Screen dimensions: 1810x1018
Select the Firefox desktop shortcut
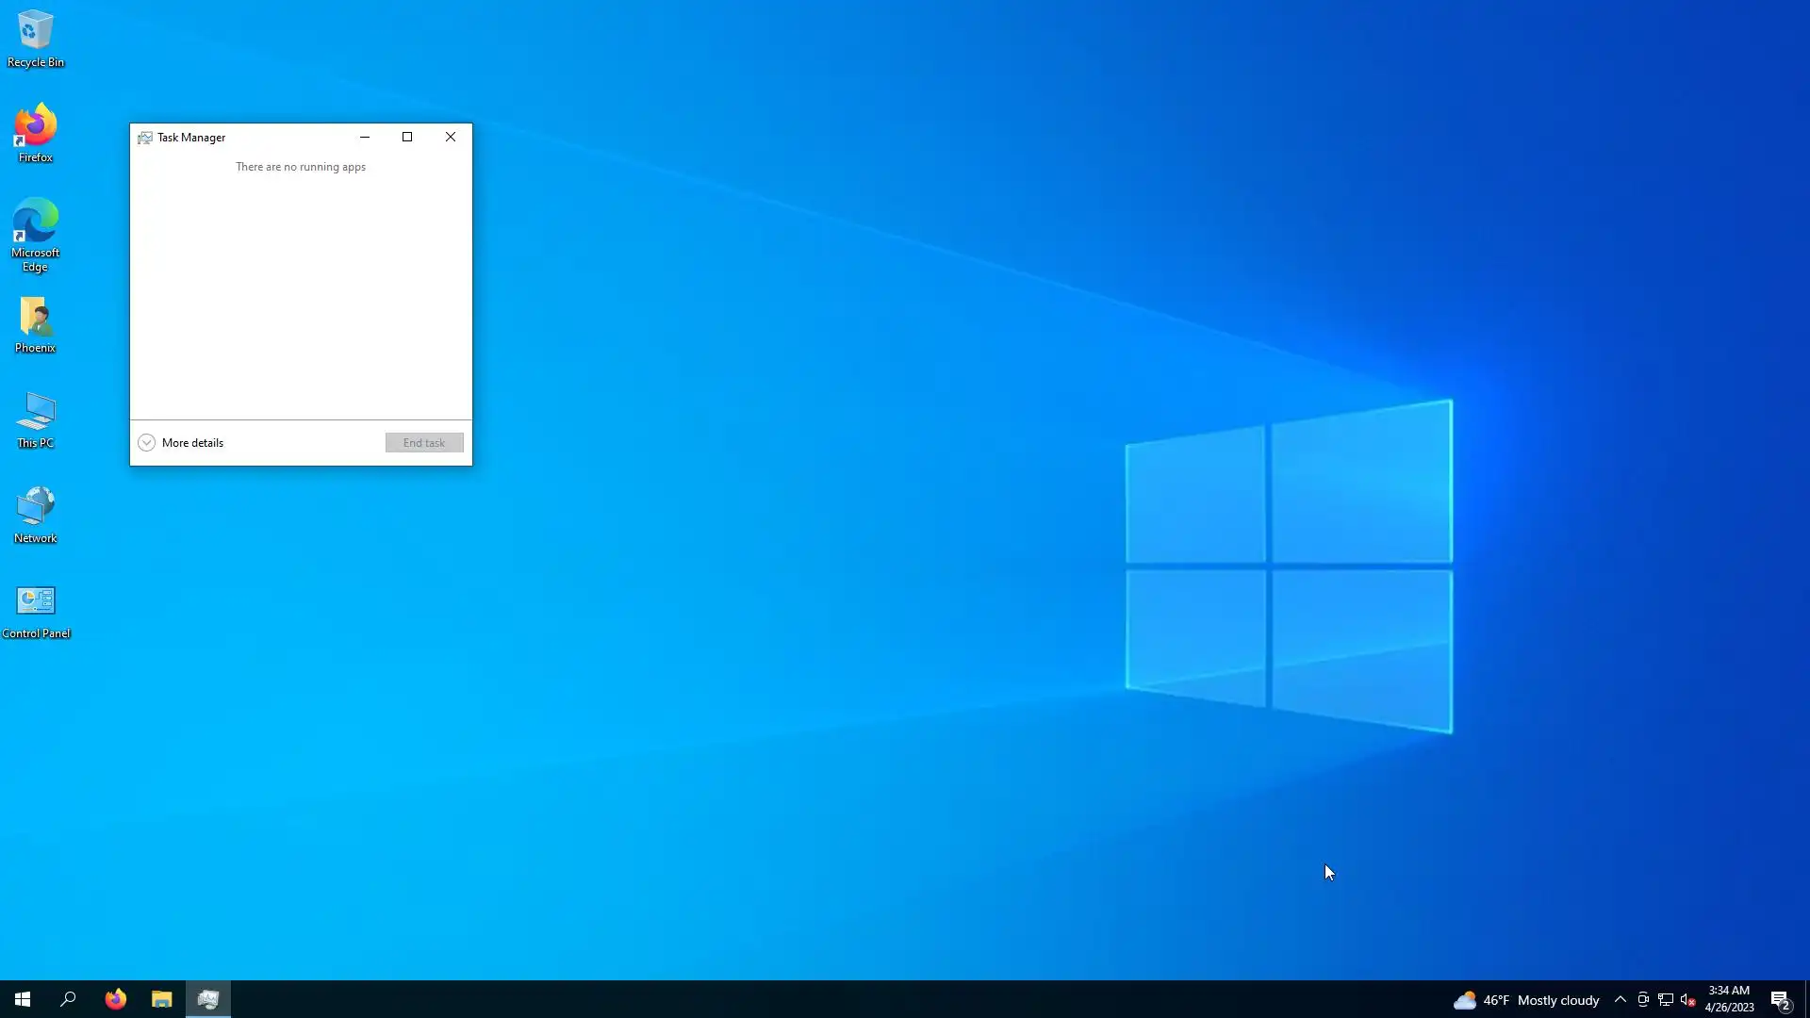coord(35,132)
